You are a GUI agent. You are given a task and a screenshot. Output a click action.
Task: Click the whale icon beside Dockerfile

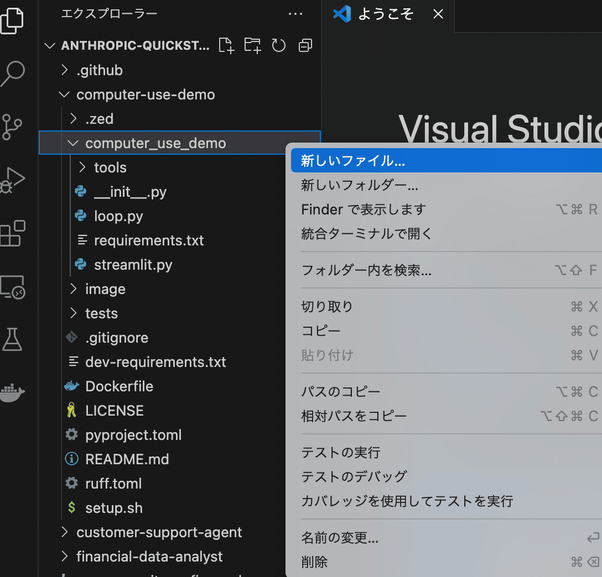coord(72,386)
